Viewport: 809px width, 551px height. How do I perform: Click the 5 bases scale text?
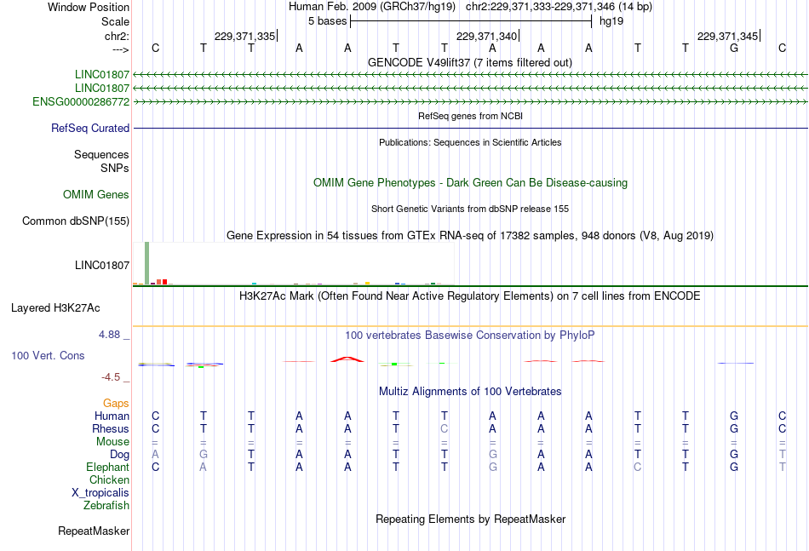pos(328,21)
